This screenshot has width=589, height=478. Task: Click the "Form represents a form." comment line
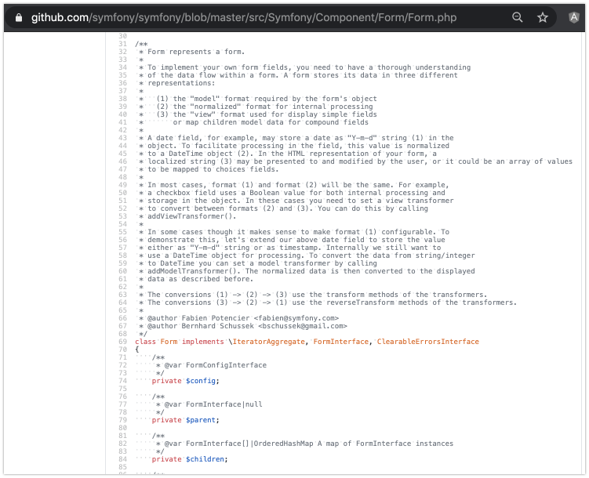pyautogui.click(x=196, y=52)
